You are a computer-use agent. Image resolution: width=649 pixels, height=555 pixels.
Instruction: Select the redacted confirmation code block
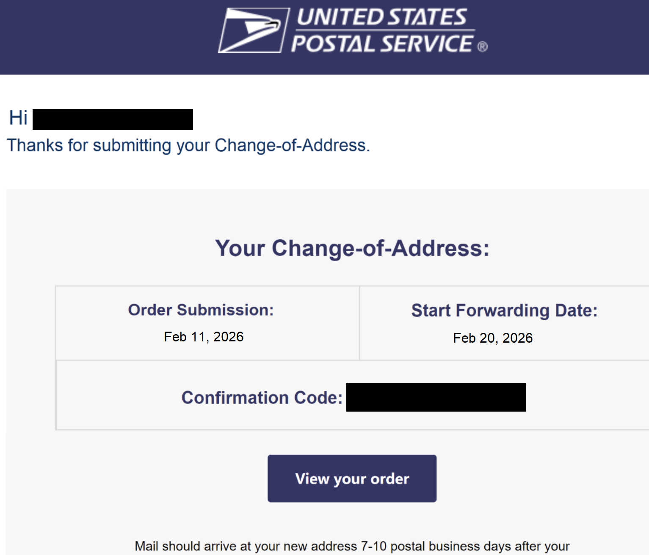pos(436,398)
